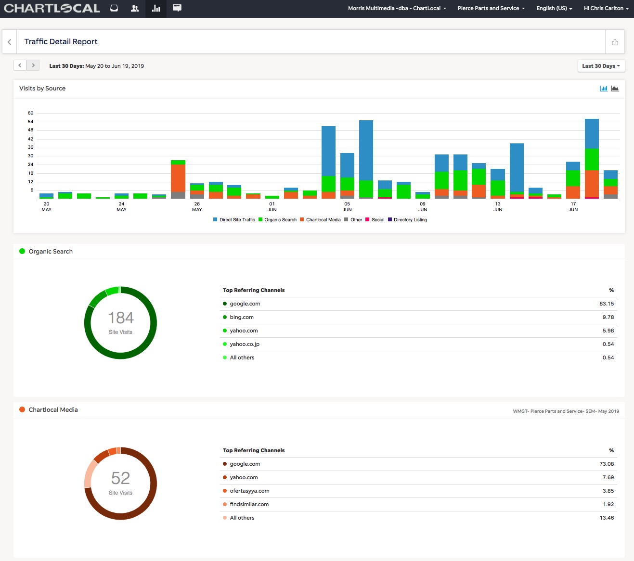Open the chat messages icon in top bar
Viewport: 634px width, 561px height.
coord(177,8)
